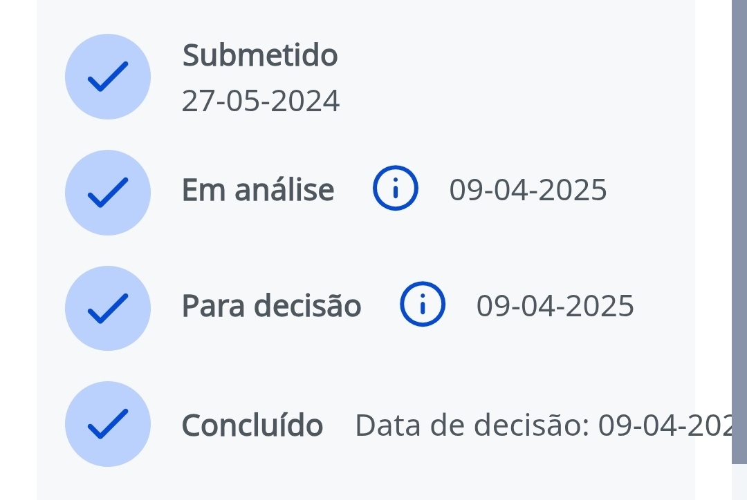Select the Concluído status label
This screenshot has width=747, height=500.
252,426
